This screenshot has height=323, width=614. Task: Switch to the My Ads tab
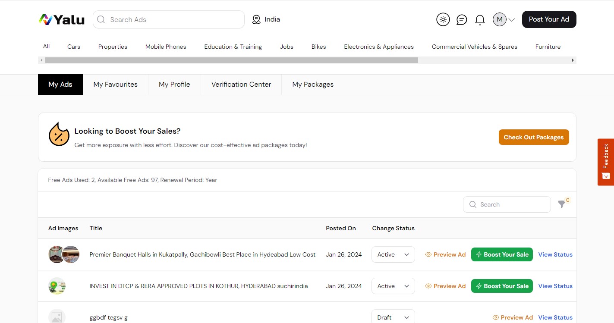(x=60, y=85)
